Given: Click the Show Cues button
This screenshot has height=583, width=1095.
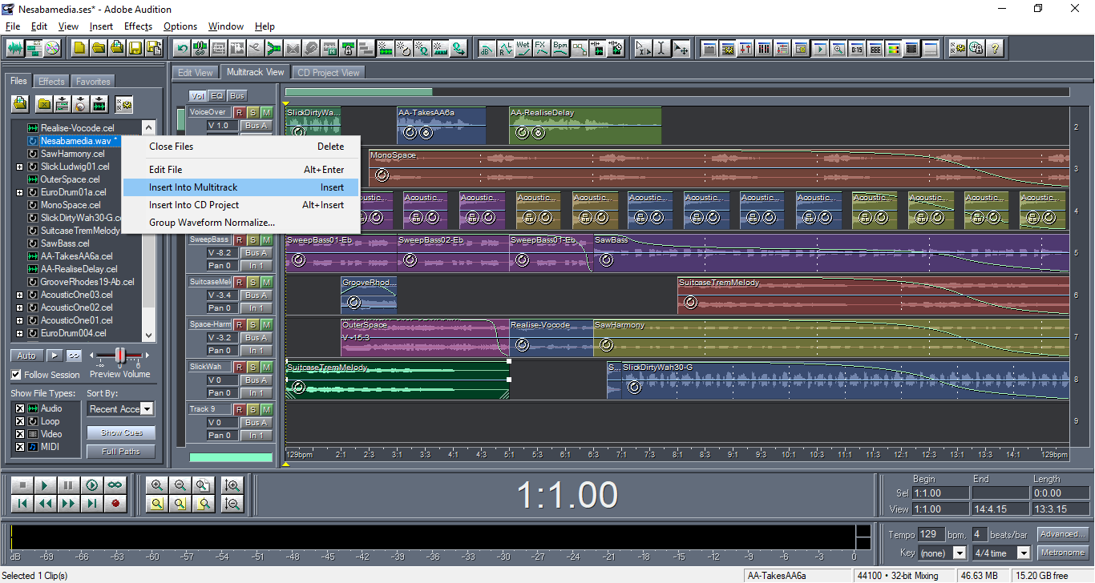Looking at the screenshot, I should [121, 432].
